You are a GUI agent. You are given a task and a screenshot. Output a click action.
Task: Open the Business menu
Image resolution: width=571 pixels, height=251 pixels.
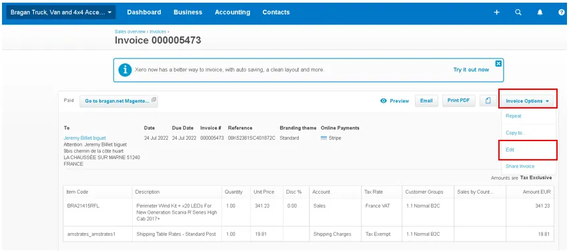point(187,12)
